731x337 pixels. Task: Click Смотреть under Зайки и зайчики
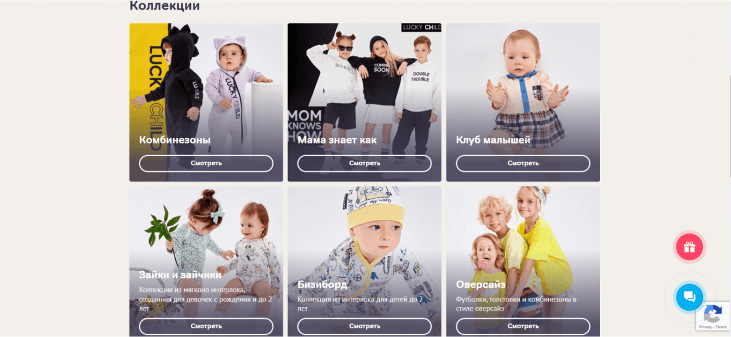coord(206,326)
